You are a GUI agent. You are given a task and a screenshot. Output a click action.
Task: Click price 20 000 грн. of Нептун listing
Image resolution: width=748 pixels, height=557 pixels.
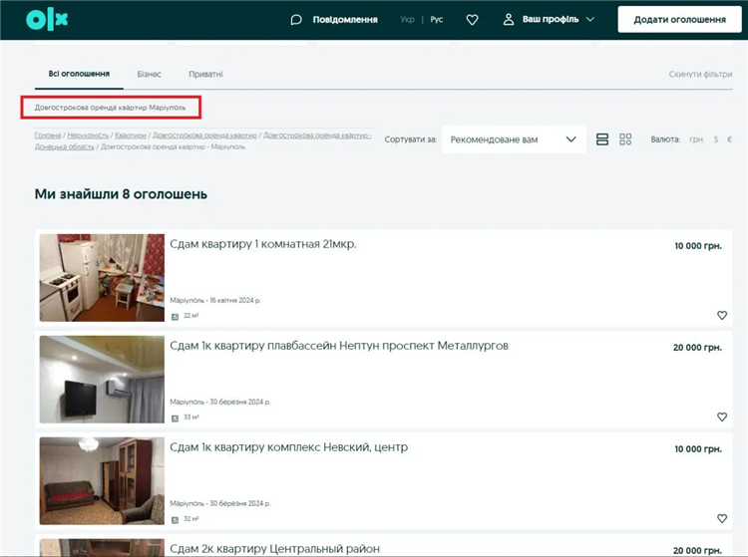697,348
